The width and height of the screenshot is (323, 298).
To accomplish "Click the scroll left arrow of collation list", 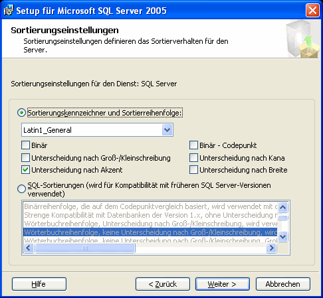I will click(29, 248).
